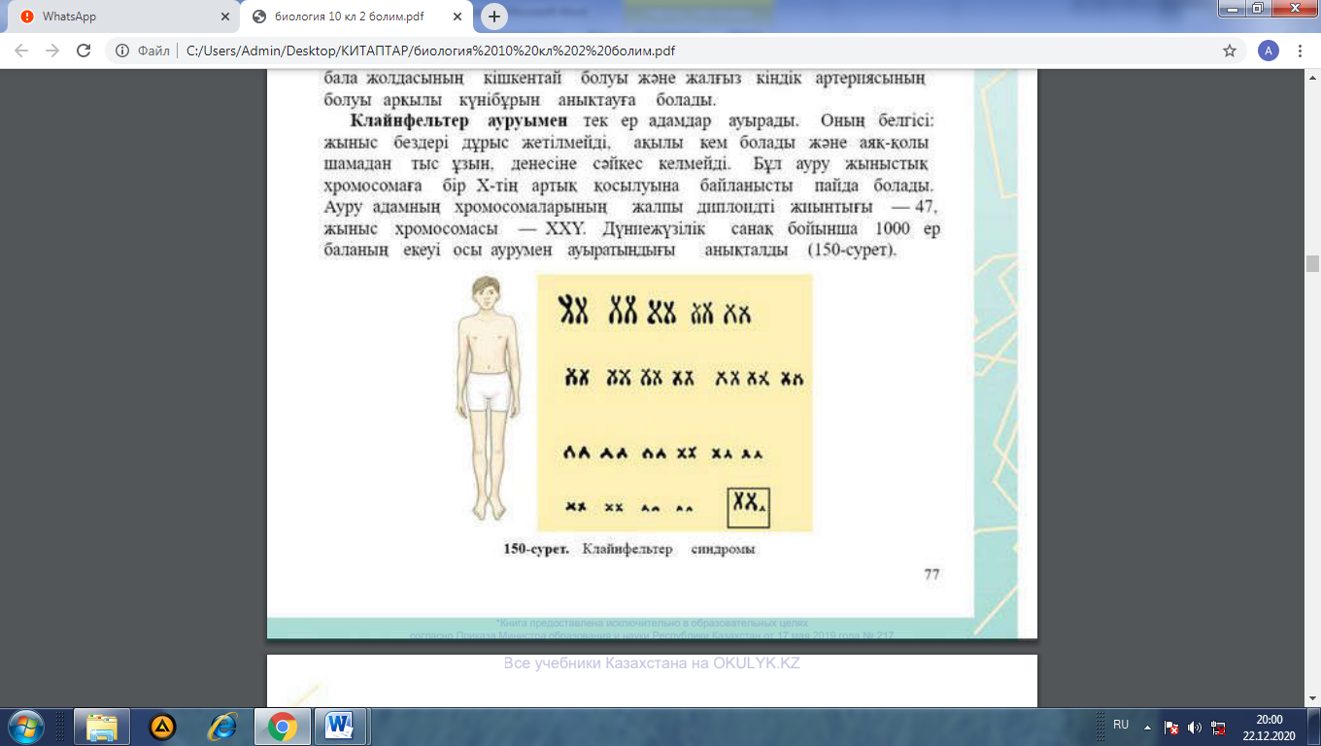
Task: Bookmark this page with the star icon
Action: tap(1230, 51)
